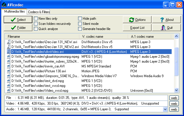Open the Audio stream dropdown arrow
Image resolution: width=184 pixels, height=116 pixels.
(165, 109)
